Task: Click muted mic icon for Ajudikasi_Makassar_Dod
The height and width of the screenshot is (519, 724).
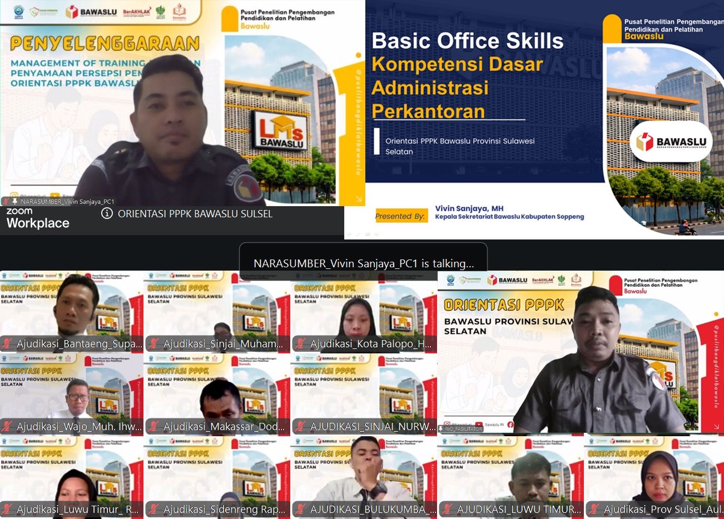Action: [x=154, y=427]
